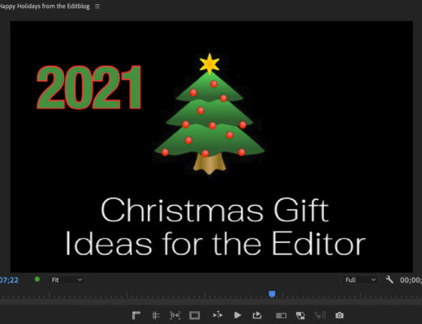The width and height of the screenshot is (422, 324).
Task: Export a frame with the camera icon
Action: [339, 315]
